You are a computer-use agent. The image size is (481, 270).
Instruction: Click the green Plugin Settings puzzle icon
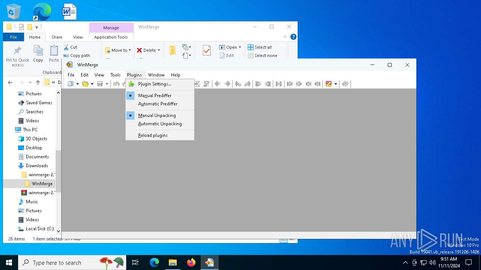(131, 84)
